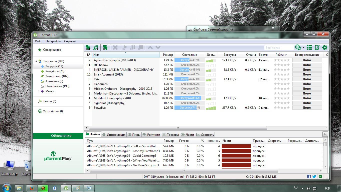Click the µTorrentPlus logo
Viewport: 341px width, 192px height.
58,156
